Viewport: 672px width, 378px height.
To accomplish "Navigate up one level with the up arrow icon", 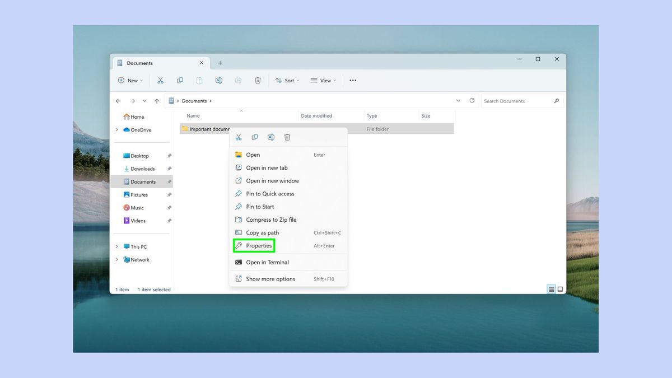I will (x=157, y=101).
